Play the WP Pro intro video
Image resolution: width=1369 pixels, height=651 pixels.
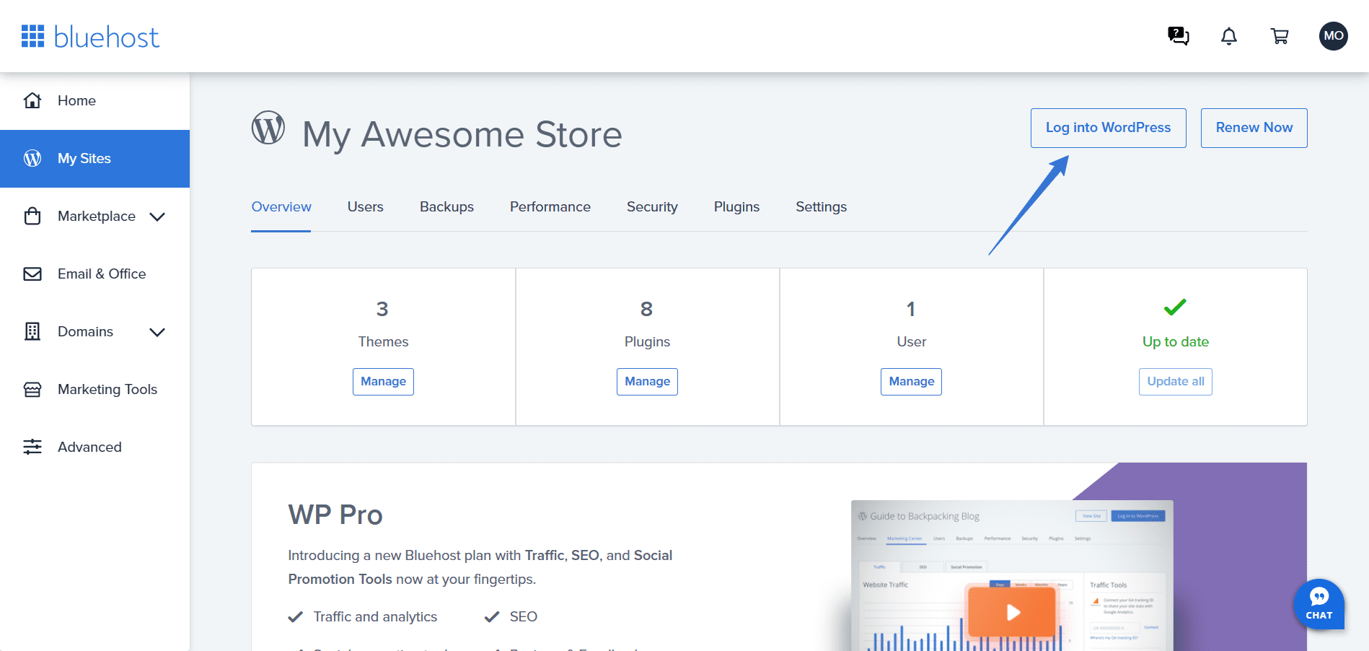[x=1012, y=612]
